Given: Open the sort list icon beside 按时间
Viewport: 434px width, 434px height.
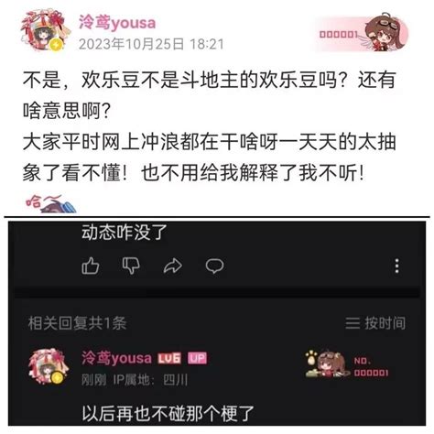Looking at the screenshot, I should click(353, 323).
